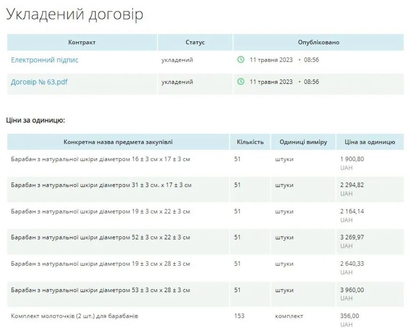Click the Опубліковано column header

(x=318, y=42)
